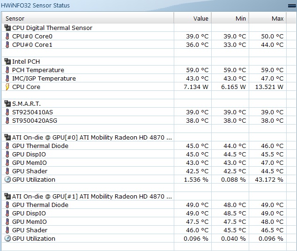
Task: Select the CPU Digital Thermal Sensor row label
Action: (52, 28)
